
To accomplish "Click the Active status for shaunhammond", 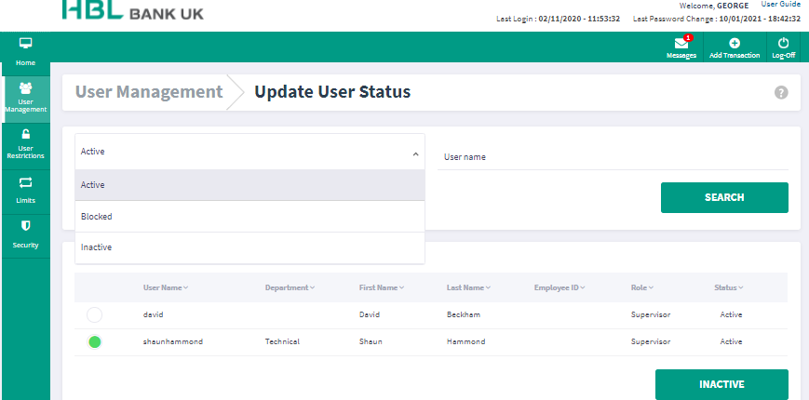I will click(x=731, y=341).
